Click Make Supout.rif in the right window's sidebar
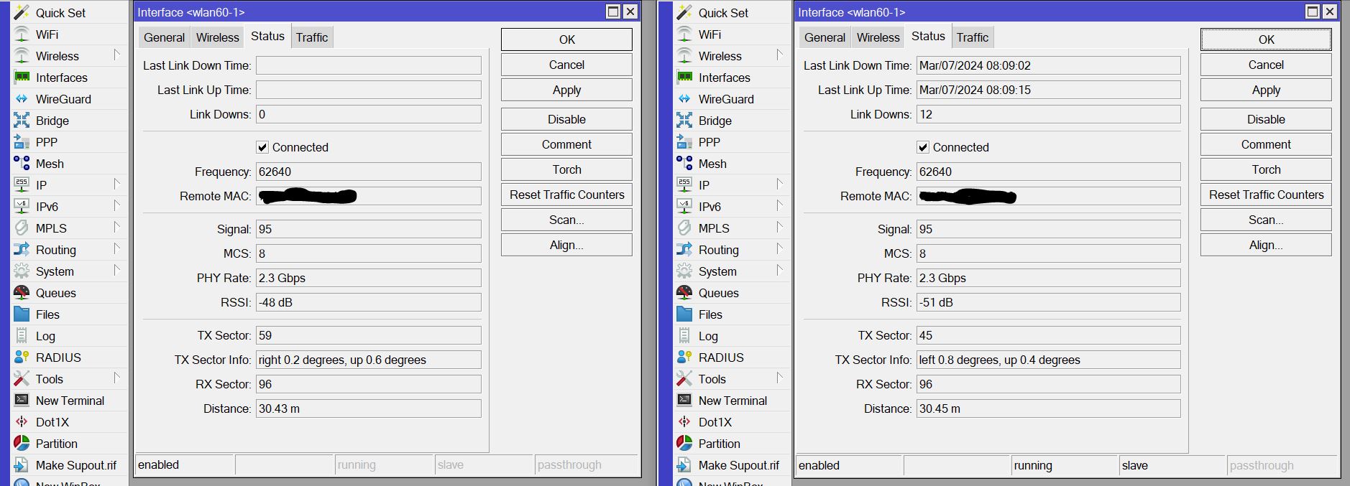The width and height of the screenshot is (1350, 486). (x=738, y=465)
